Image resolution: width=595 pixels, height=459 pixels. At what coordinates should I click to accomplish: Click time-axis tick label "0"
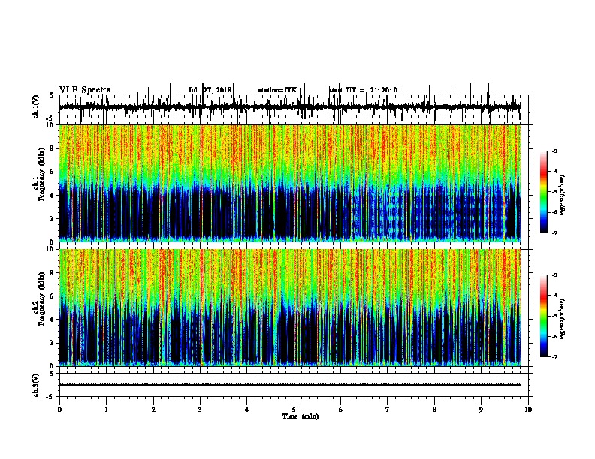pyautogui.click(x=59, y=409)
